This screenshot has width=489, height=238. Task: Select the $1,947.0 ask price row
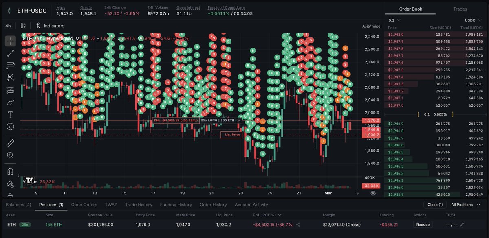(x=436, y=105)
